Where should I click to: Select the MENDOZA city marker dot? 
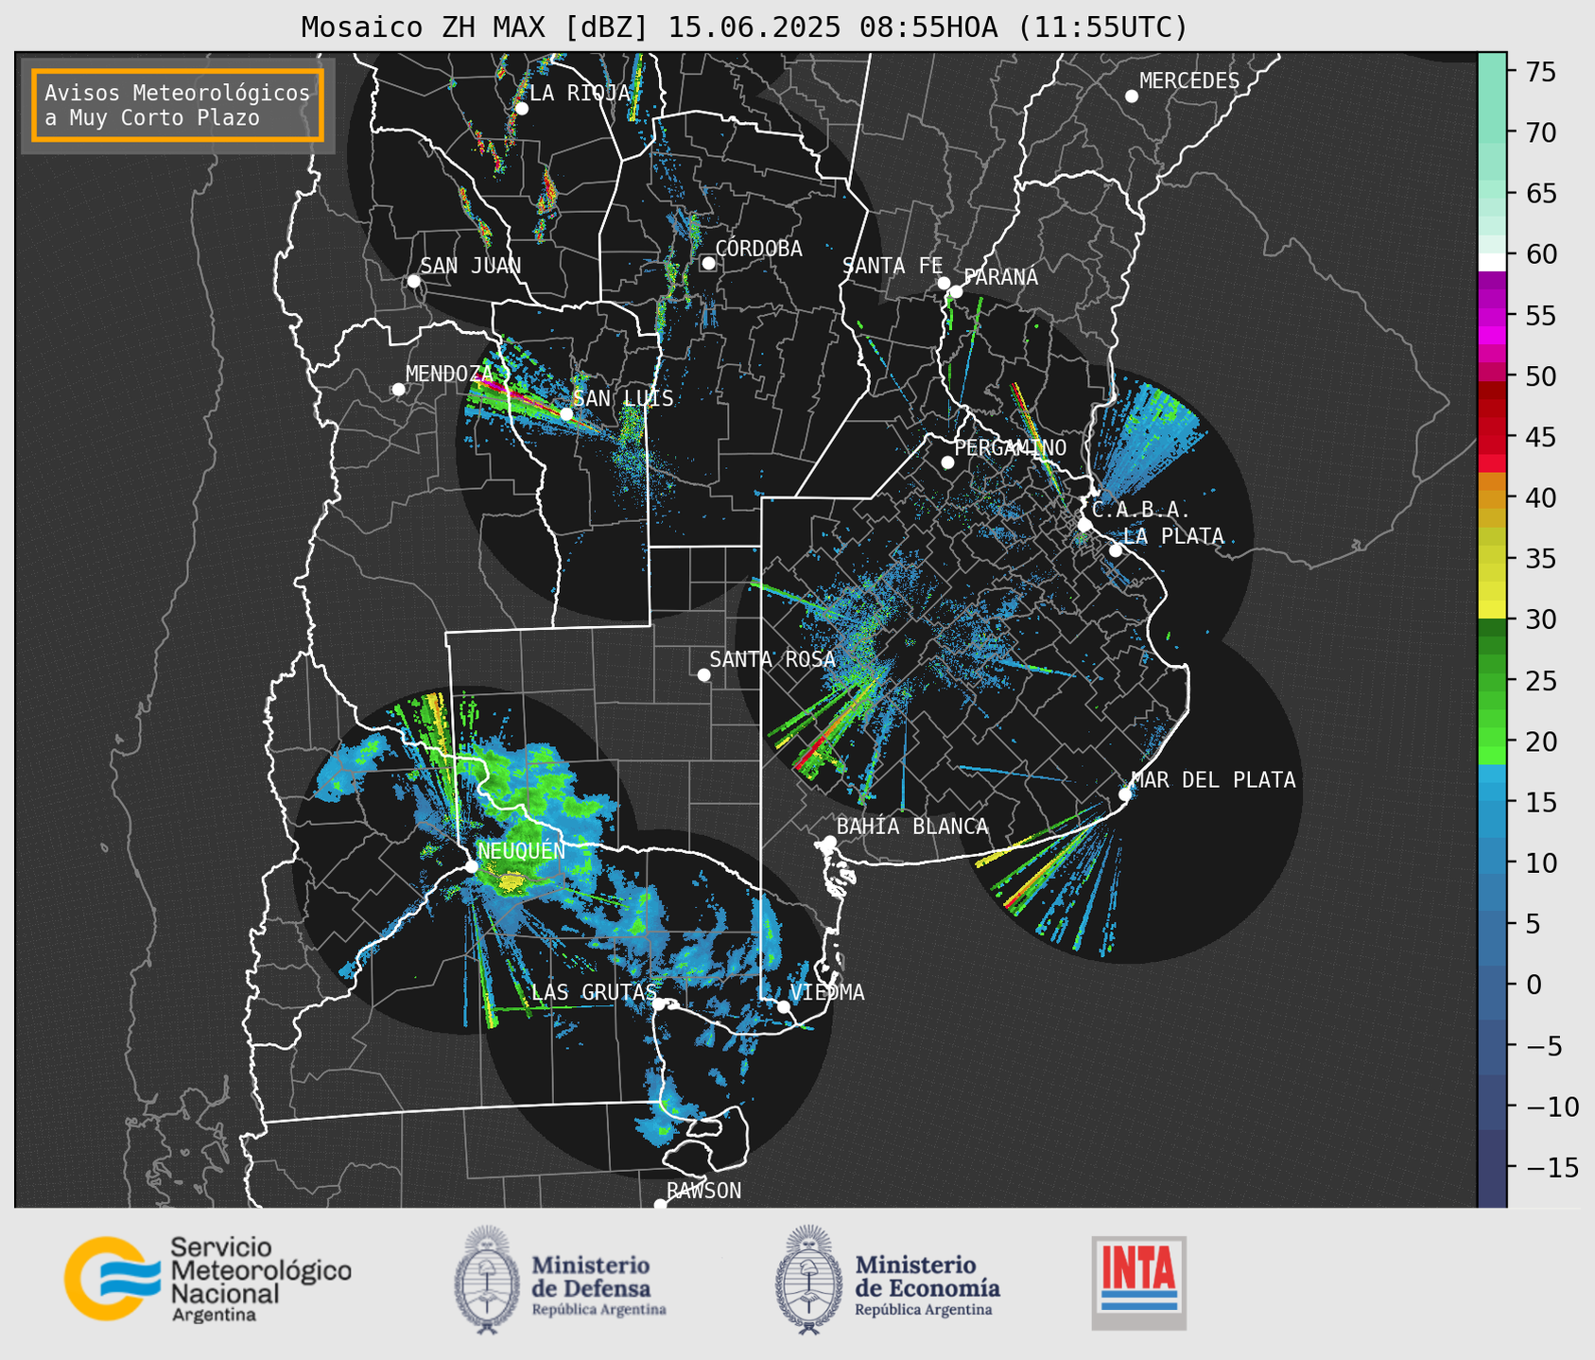[398, 390]
